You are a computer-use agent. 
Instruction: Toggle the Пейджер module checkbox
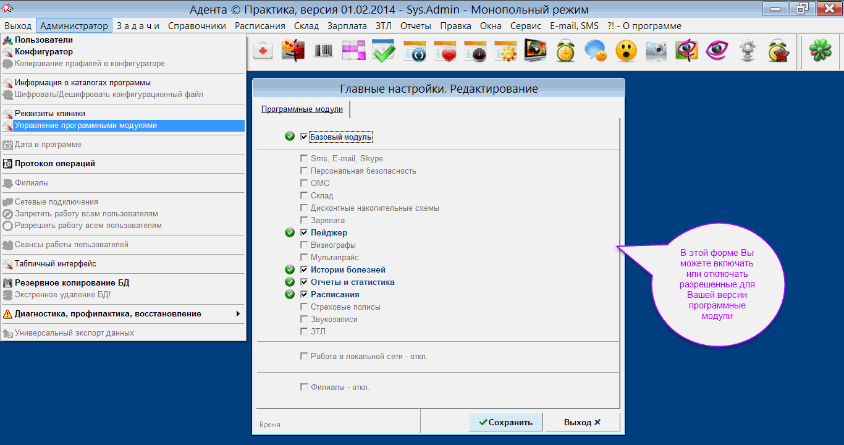[x=304, y=233]
